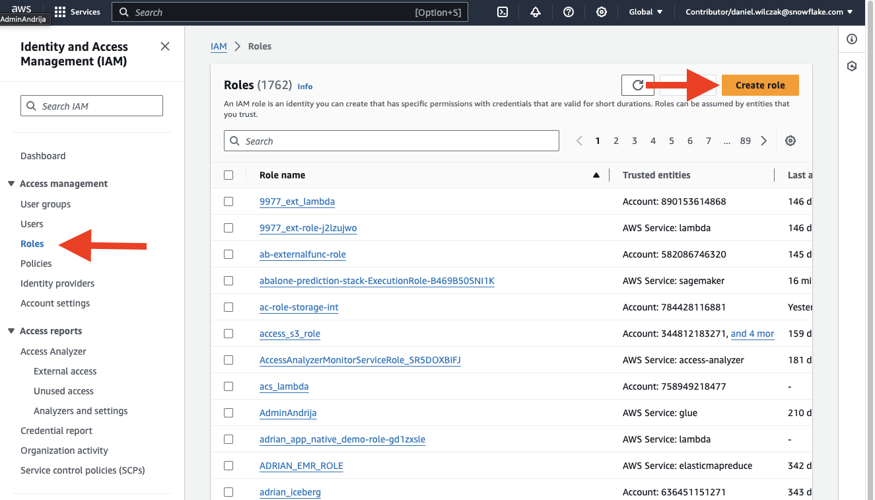The width and height of the screenshot is (875, 500).
Task: Open the CloudShell terminal icon
Action: (503, 12)
